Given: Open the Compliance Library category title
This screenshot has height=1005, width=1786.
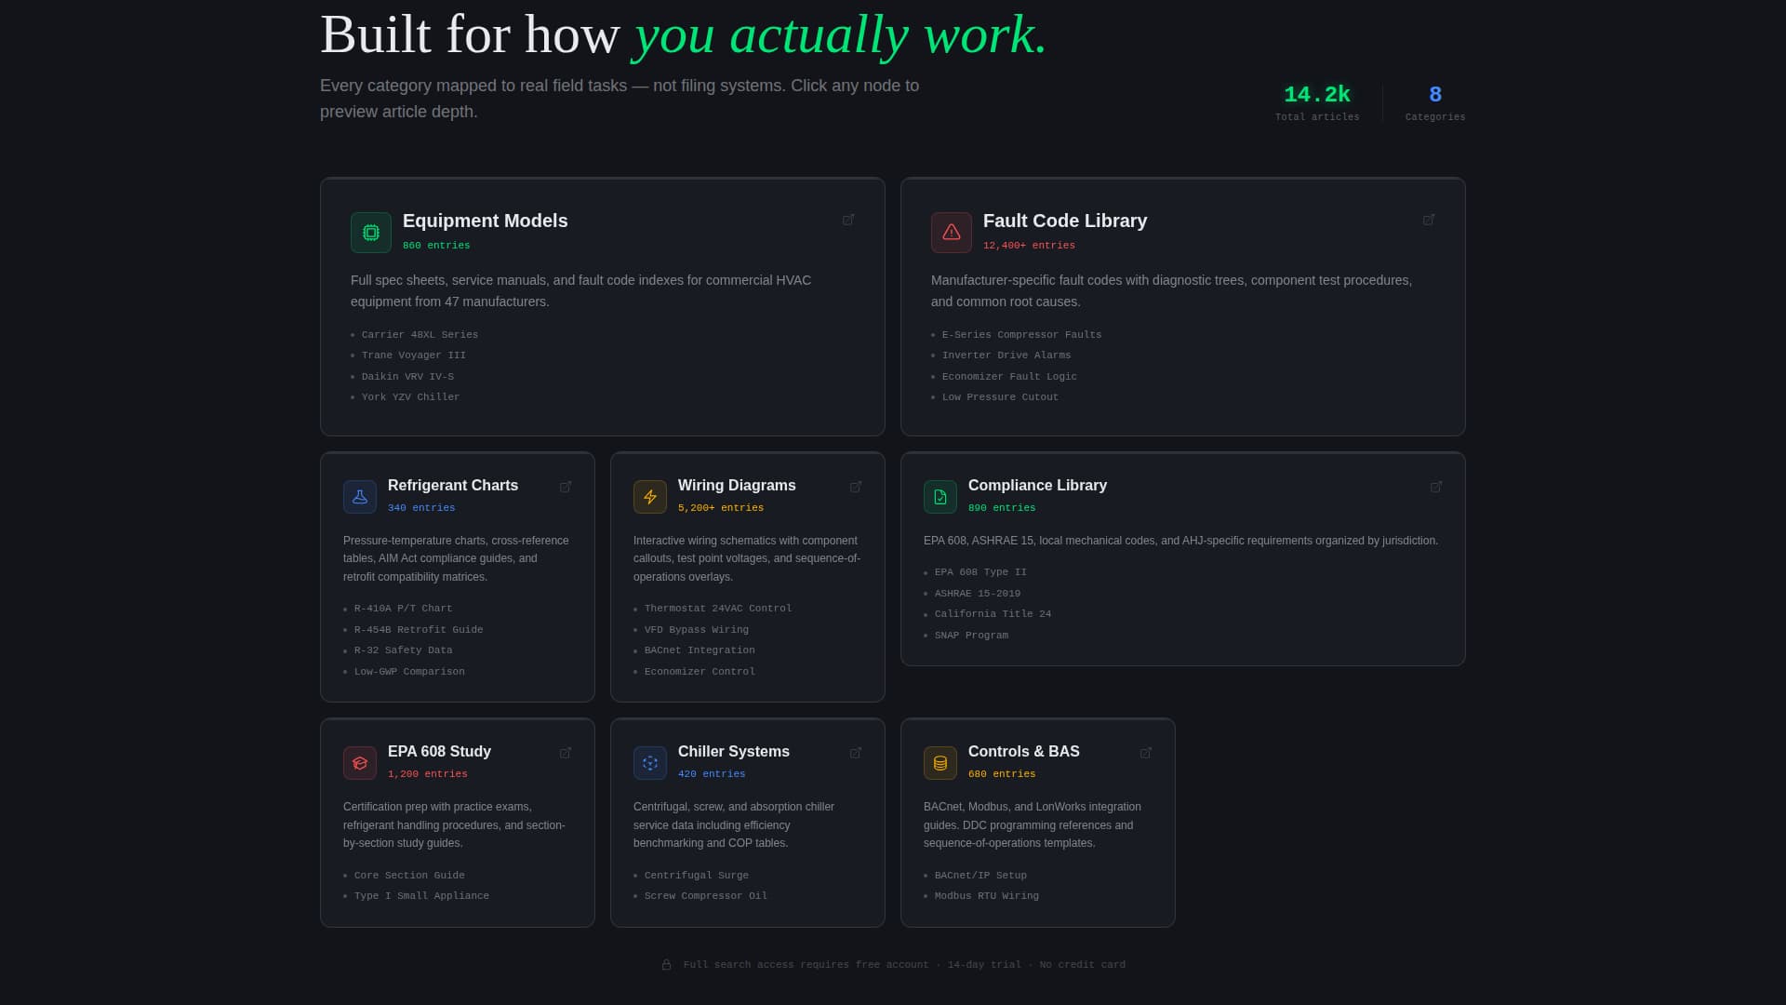Looking at the screenshot, I should pos(1037,486).
